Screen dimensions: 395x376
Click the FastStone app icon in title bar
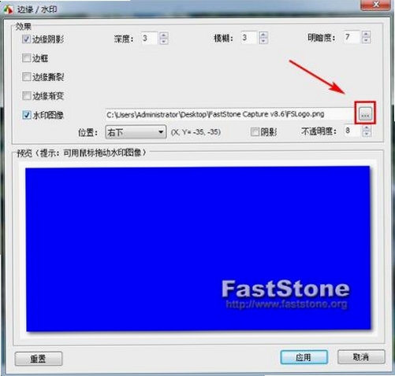tap(8, 9)
